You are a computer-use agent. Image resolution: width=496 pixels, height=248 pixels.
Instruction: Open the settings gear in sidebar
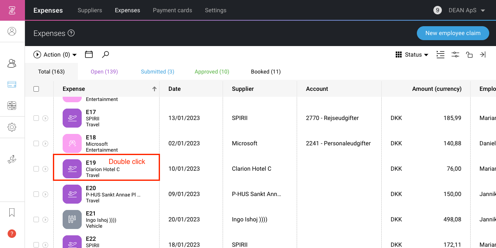[12, 127]
